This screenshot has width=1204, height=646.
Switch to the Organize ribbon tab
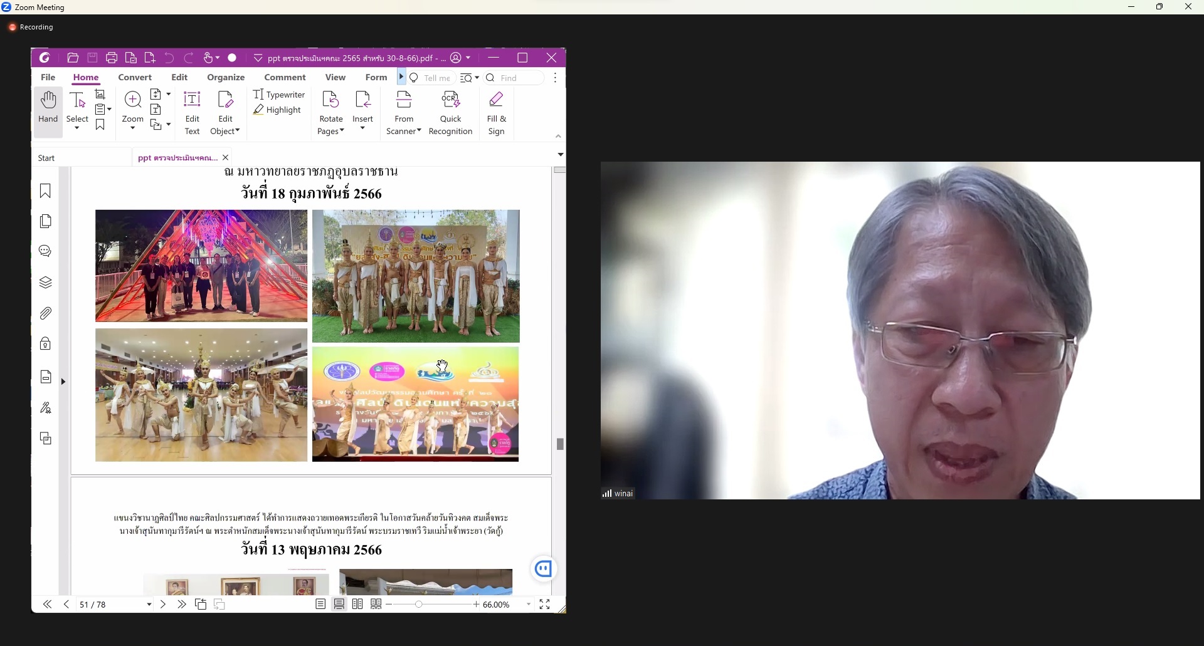pyautogui.click(x=226, y=78)
